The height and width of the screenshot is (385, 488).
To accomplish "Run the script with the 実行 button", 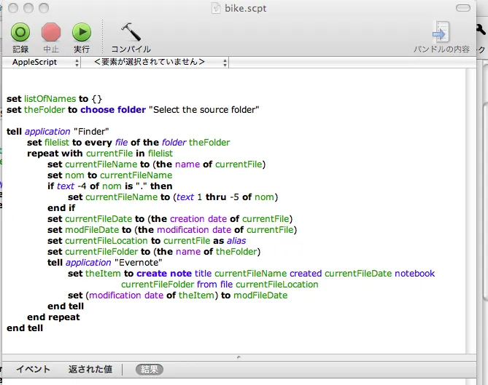I will (81, 33).
